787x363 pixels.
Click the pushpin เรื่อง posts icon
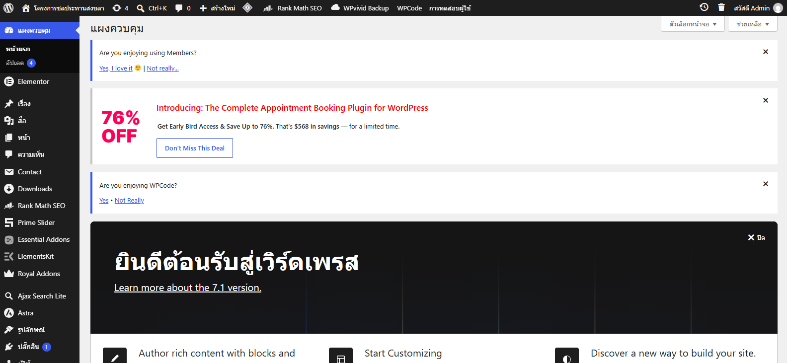(9, 104)
